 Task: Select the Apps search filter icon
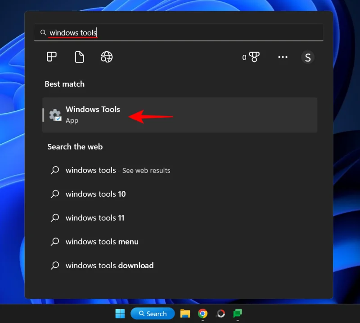51,57
